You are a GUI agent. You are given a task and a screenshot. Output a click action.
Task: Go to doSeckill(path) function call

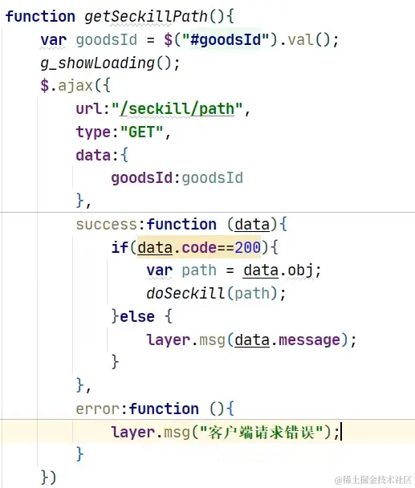[x=216, y=294]
